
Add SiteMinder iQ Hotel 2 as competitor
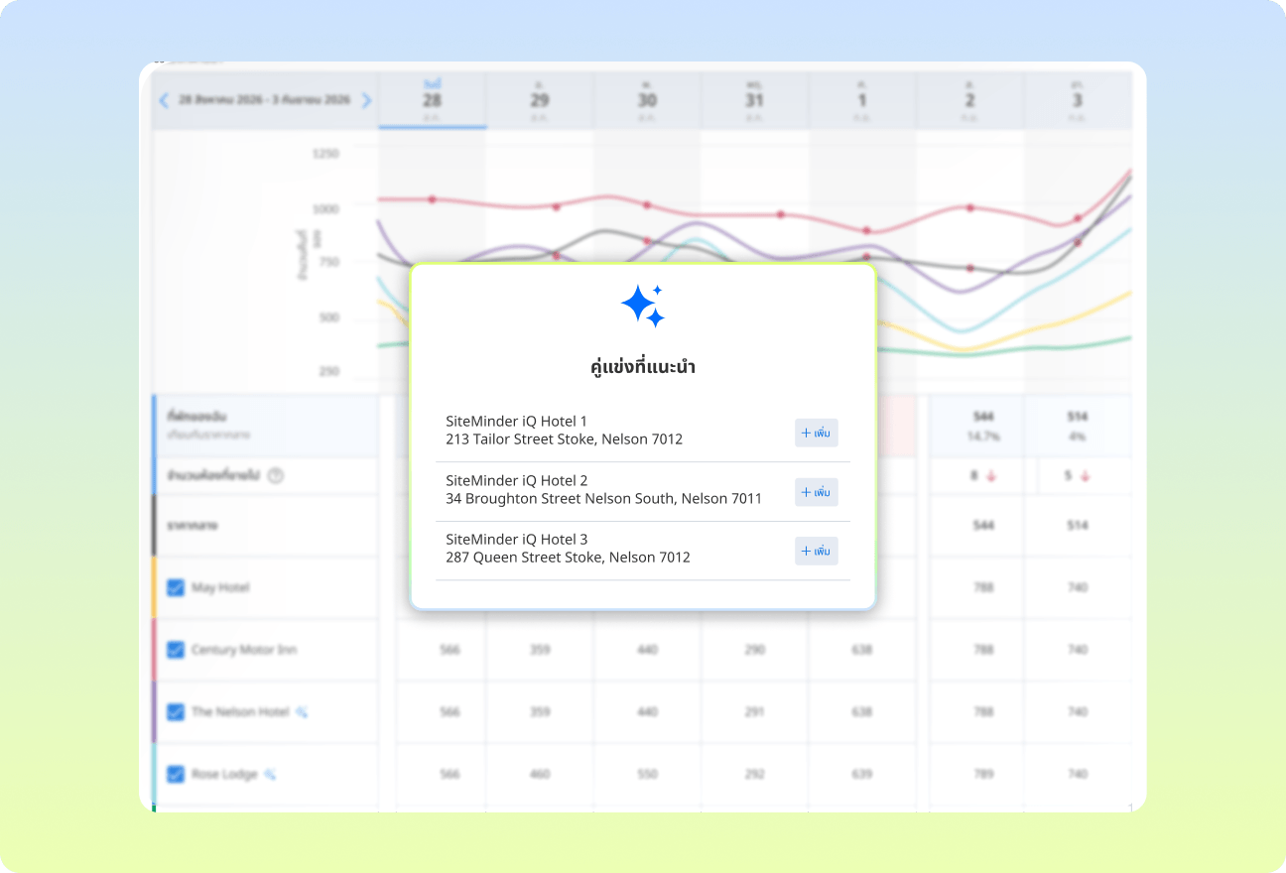pos(816,492)
